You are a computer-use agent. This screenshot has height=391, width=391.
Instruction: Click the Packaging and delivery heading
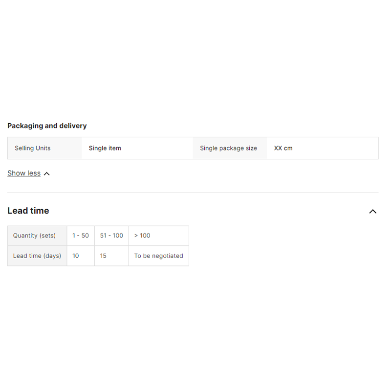(47, 126)
